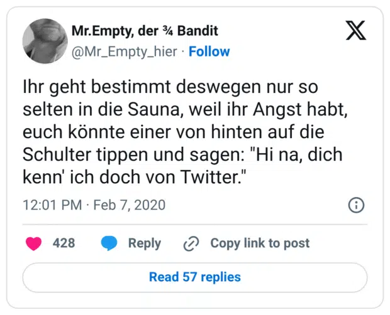
Task: Click the 428 likes count
Action: [64, 243]
